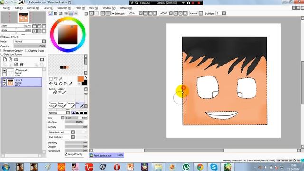Hide the Linework1 layer via eye icon
Viewport: 304px width, 171px height.
pos(4,71)
